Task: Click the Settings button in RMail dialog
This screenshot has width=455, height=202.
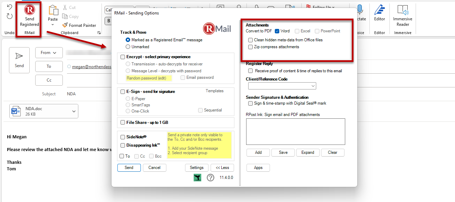Action: 196,168
